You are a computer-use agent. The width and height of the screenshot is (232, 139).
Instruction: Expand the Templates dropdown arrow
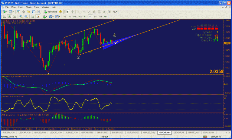point(59,17)
